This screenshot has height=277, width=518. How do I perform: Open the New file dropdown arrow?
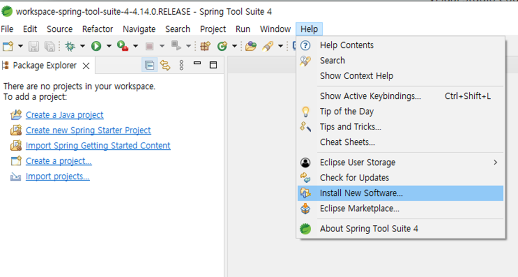pyautogui.click(x=20, y=46)
